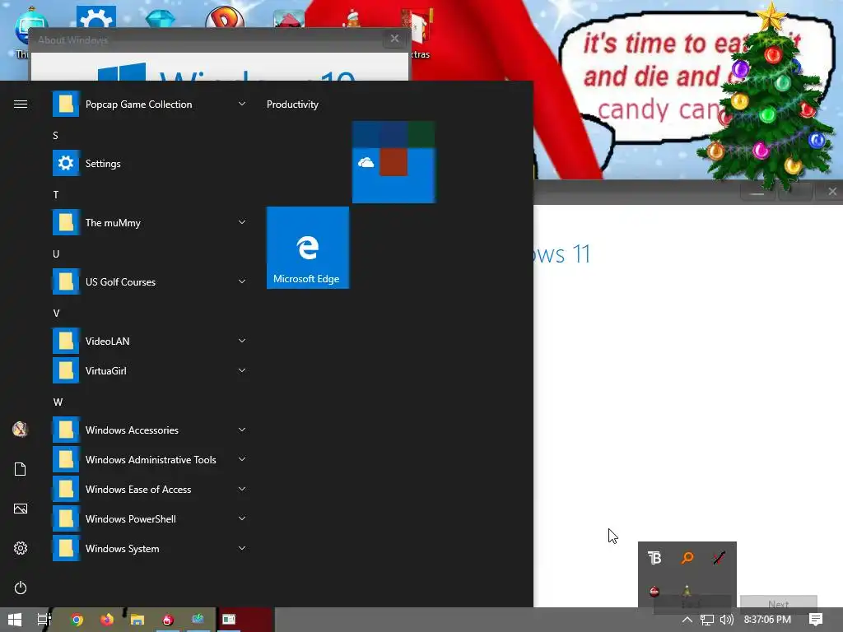843x632 pixels.
Task: Jump to letter W header
Action: click(x=58, y=402)
